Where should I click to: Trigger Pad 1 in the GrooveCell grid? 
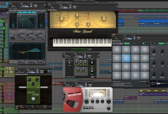point(117,50)
